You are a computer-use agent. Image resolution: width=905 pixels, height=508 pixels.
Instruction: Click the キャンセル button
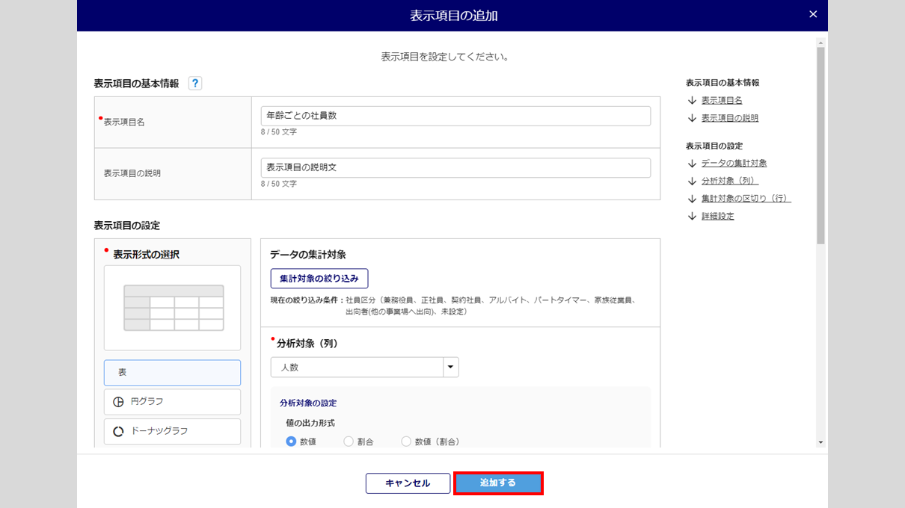pyautogui.click(x=408, y=483)
